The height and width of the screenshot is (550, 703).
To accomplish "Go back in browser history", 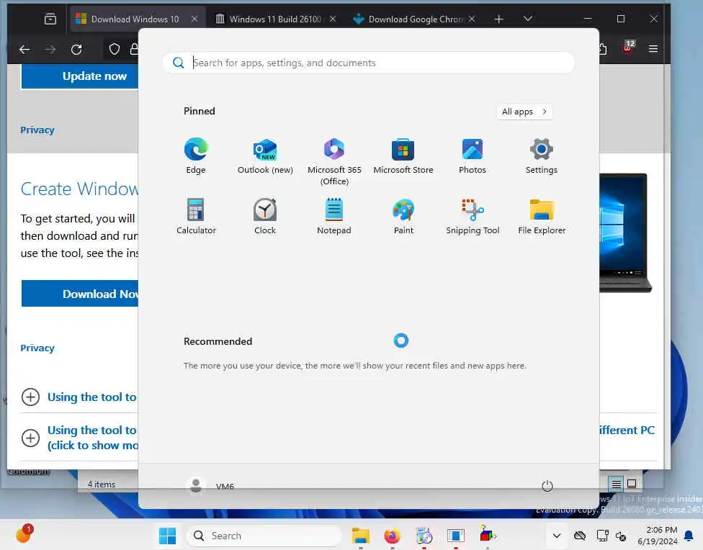I will (24, 49).
